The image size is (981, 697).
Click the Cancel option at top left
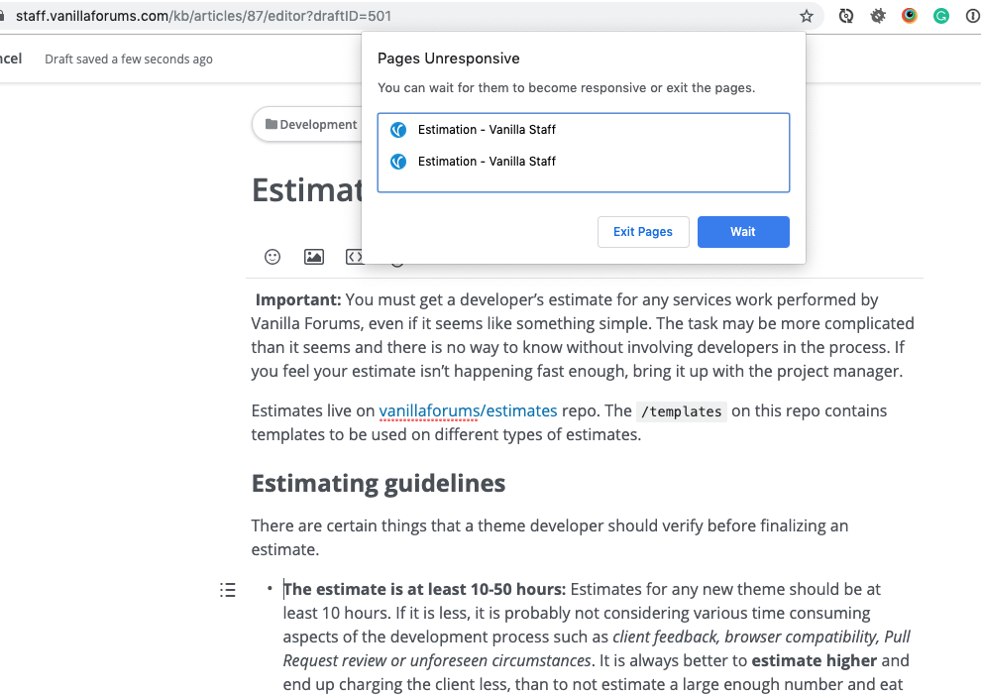(8, 58)
